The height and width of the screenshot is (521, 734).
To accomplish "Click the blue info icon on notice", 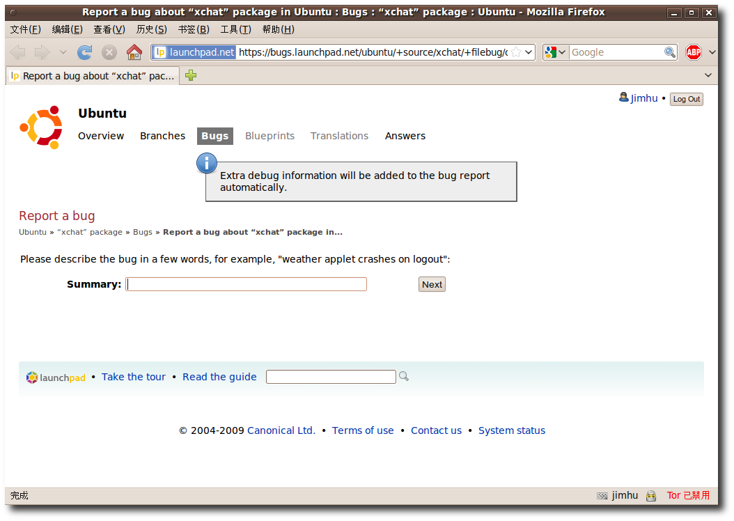I will 206,164.
